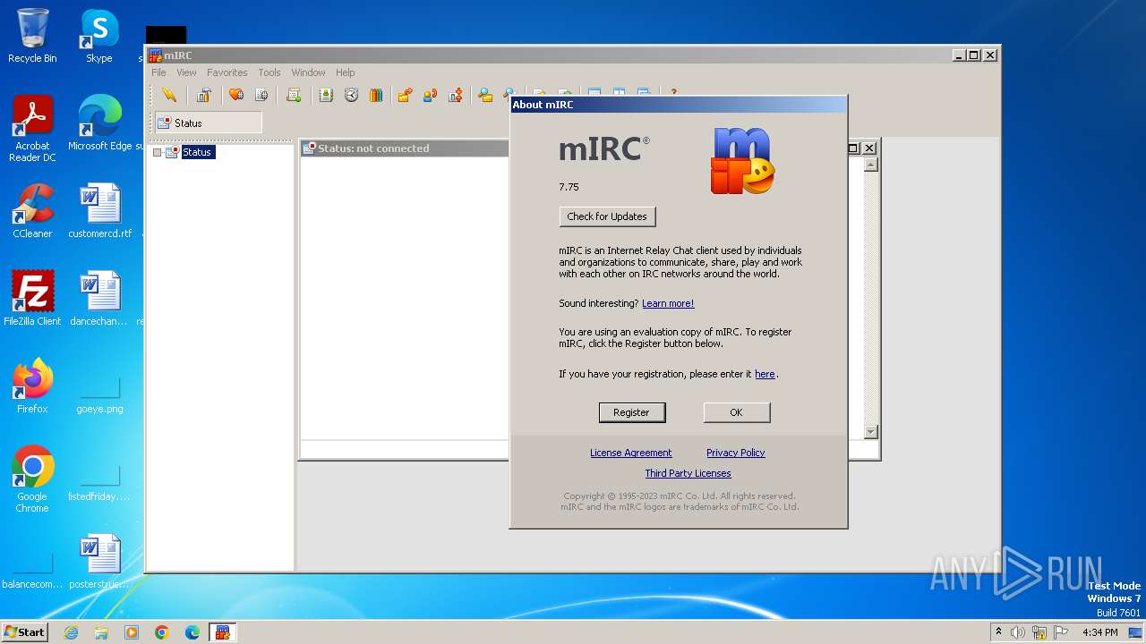Select Firefox desktop shortcut
This screenshot has width=1146, height=644.
click(32, 386)
